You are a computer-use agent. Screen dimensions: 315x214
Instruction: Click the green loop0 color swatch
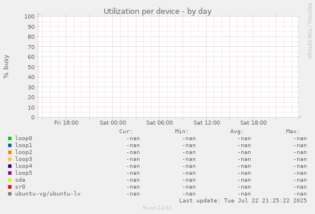pyautogui.click(x=10, y=138)
